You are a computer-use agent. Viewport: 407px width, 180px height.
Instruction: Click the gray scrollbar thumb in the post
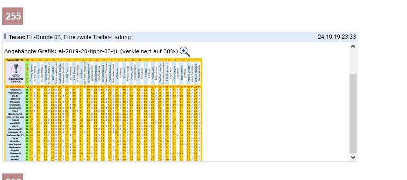point(353,113)
